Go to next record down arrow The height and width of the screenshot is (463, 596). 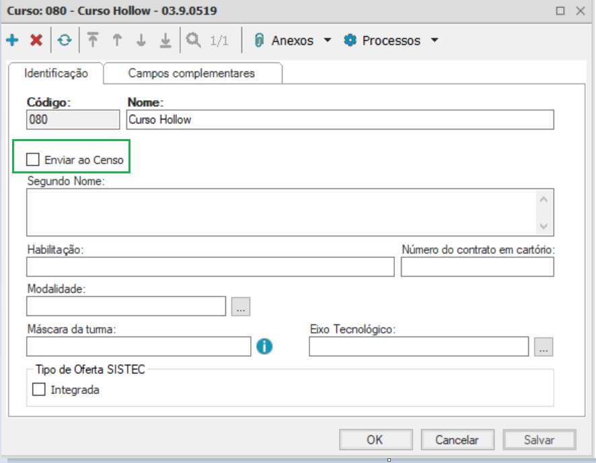[141, 40]
